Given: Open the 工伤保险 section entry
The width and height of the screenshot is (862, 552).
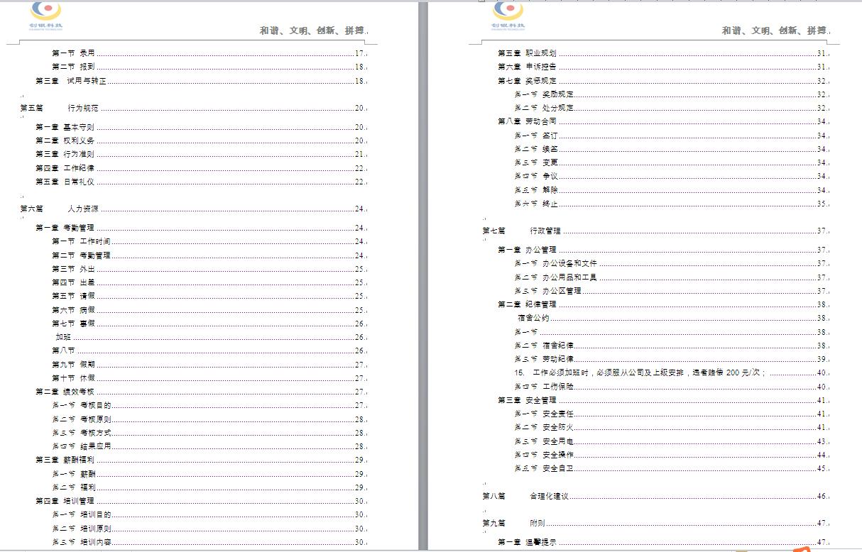Looking at the screenshot, I should (x=557, y=387).
